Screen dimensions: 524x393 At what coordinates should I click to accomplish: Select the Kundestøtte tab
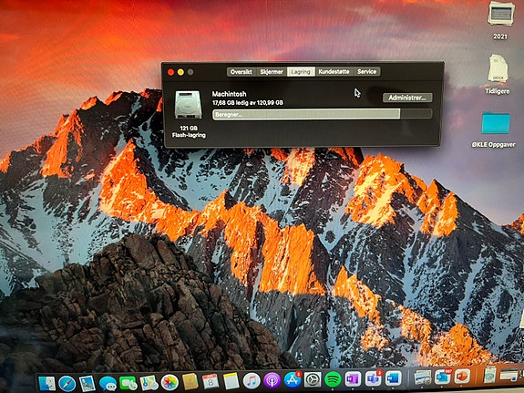coord(334,71)
